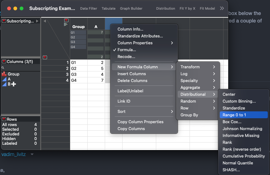
Task: Open the Sort submenu
Action: [144, 111]
